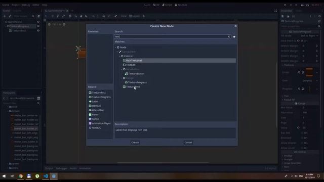Screen dimensions: 324x182
Task: Open the Progress texture dropdown arrow
Action: point(317,89)
